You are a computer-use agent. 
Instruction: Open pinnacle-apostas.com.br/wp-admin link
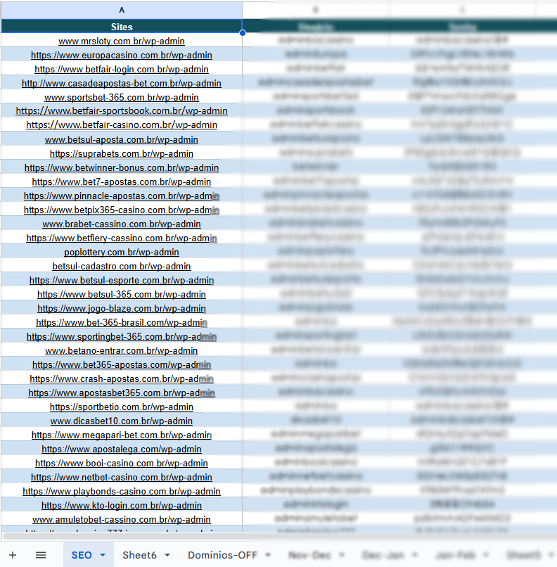(122, 196)
